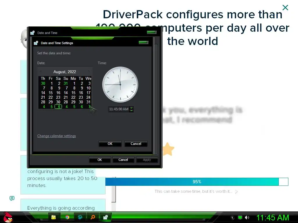The height and width of the screenshot is (223, 298).
Task: Close the outer Date and Time window
Action: (151, 32)
